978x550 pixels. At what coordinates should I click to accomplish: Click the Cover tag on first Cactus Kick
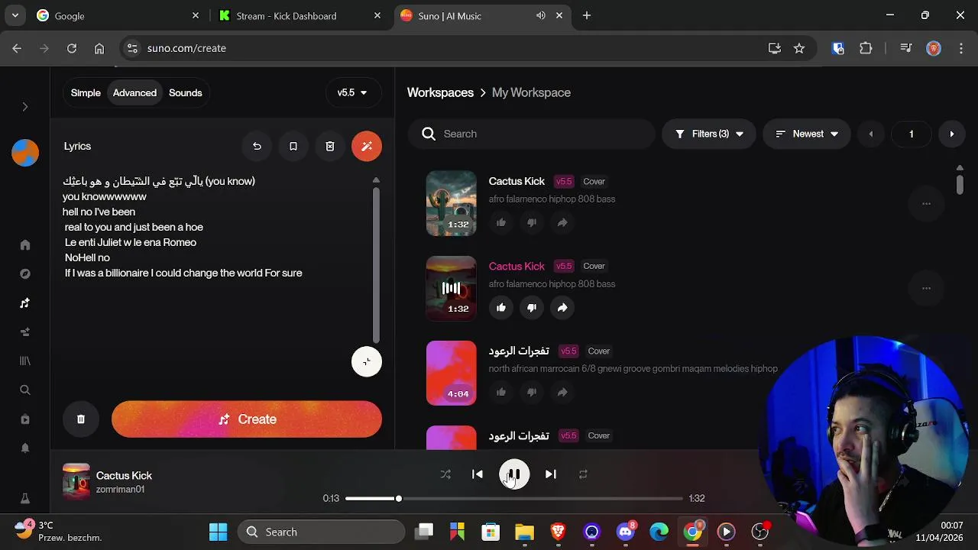[x=594, y=182]
